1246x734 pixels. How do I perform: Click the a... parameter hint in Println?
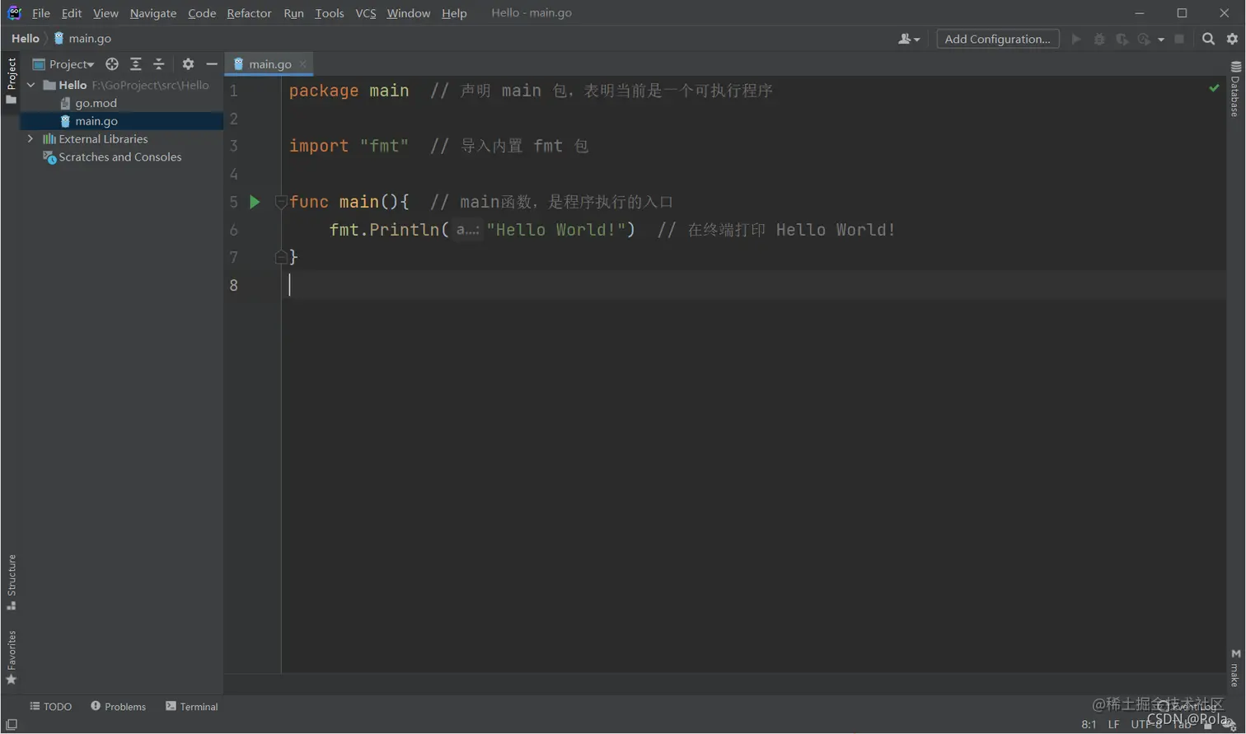point(467,230)
